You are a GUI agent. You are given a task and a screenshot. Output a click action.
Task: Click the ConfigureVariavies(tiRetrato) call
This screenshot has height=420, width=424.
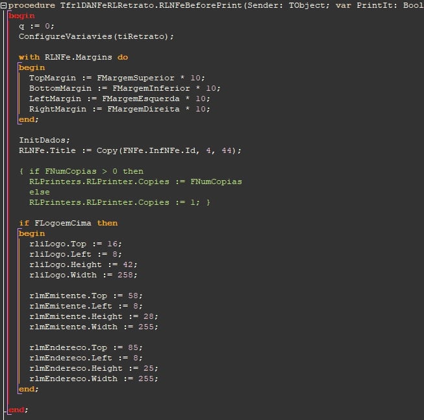click(x=96, y=36)
